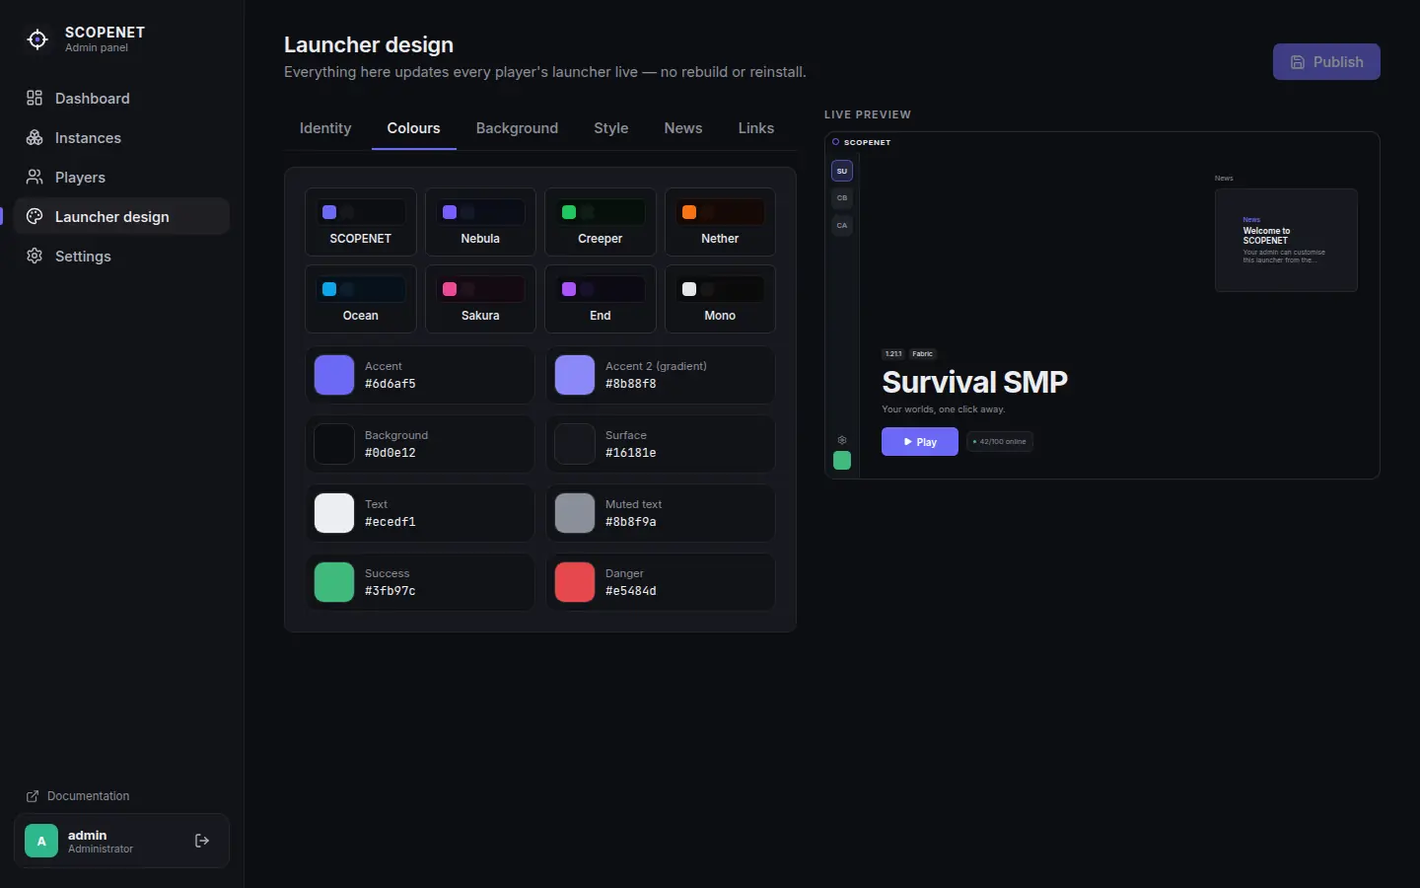Viewport: 1420px width, 888px height.
Task: Open the Accent colour swatch
Action: 334,375
